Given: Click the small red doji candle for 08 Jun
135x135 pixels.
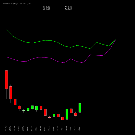Looking at the screenshot, I should [50, 117].
